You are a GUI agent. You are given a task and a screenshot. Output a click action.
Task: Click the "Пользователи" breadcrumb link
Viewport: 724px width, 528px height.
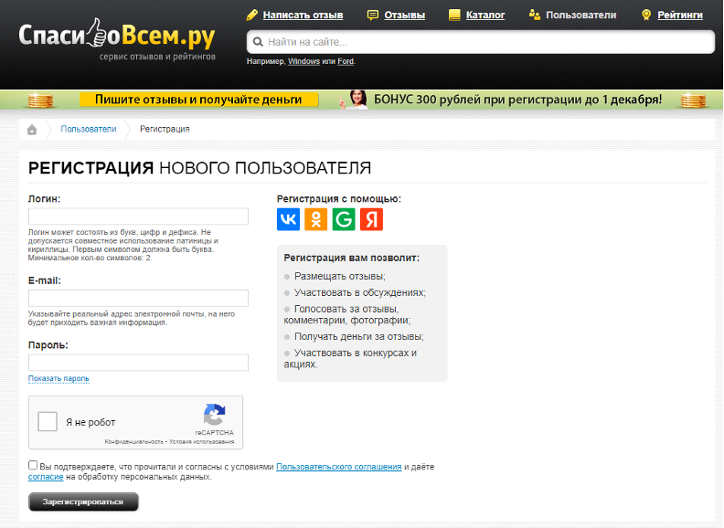(x=89, y=130)
